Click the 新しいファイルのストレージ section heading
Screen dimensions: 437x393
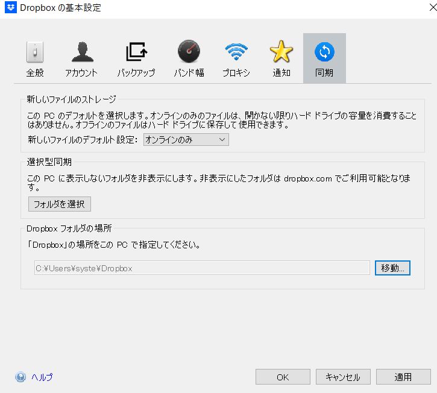(71, 99)
